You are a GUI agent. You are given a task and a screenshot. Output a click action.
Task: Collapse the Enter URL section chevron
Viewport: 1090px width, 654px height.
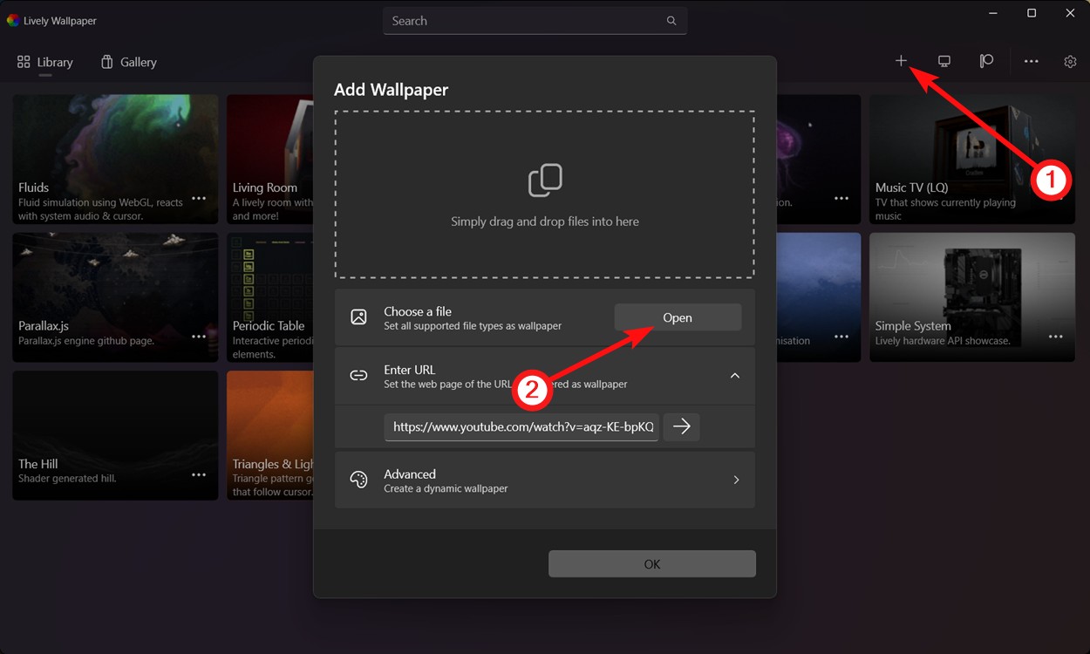click(735, 375)
